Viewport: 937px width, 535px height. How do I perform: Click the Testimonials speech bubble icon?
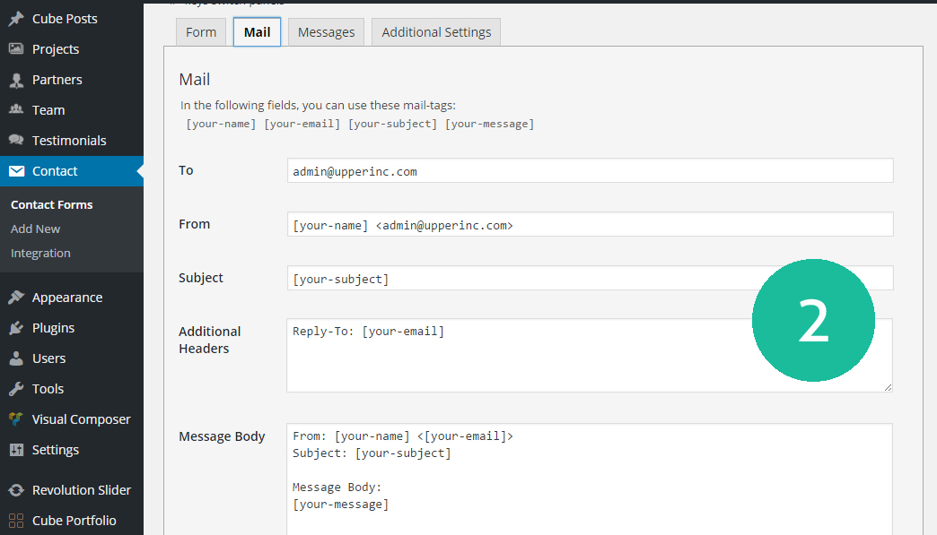click(16, 141)
